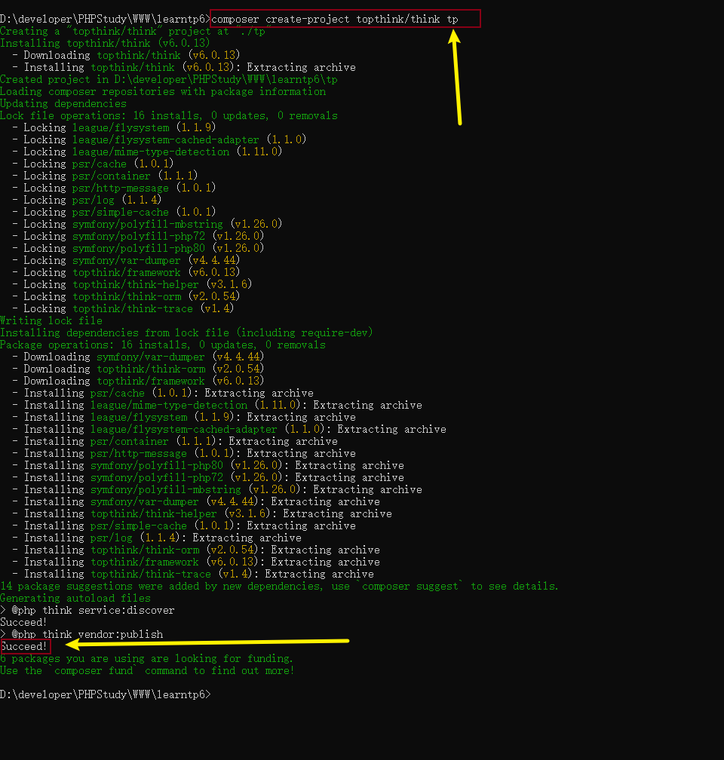Screen dimensions: 724x760
Task: Click the 'Updating dependencies' line
Action: coord(63,104)
